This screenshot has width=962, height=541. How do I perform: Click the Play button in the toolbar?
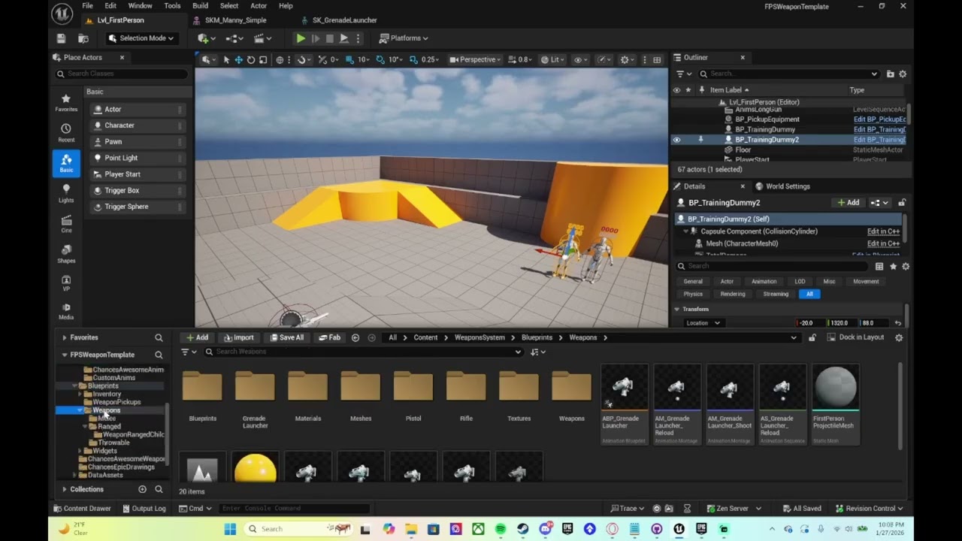(301, 38)
